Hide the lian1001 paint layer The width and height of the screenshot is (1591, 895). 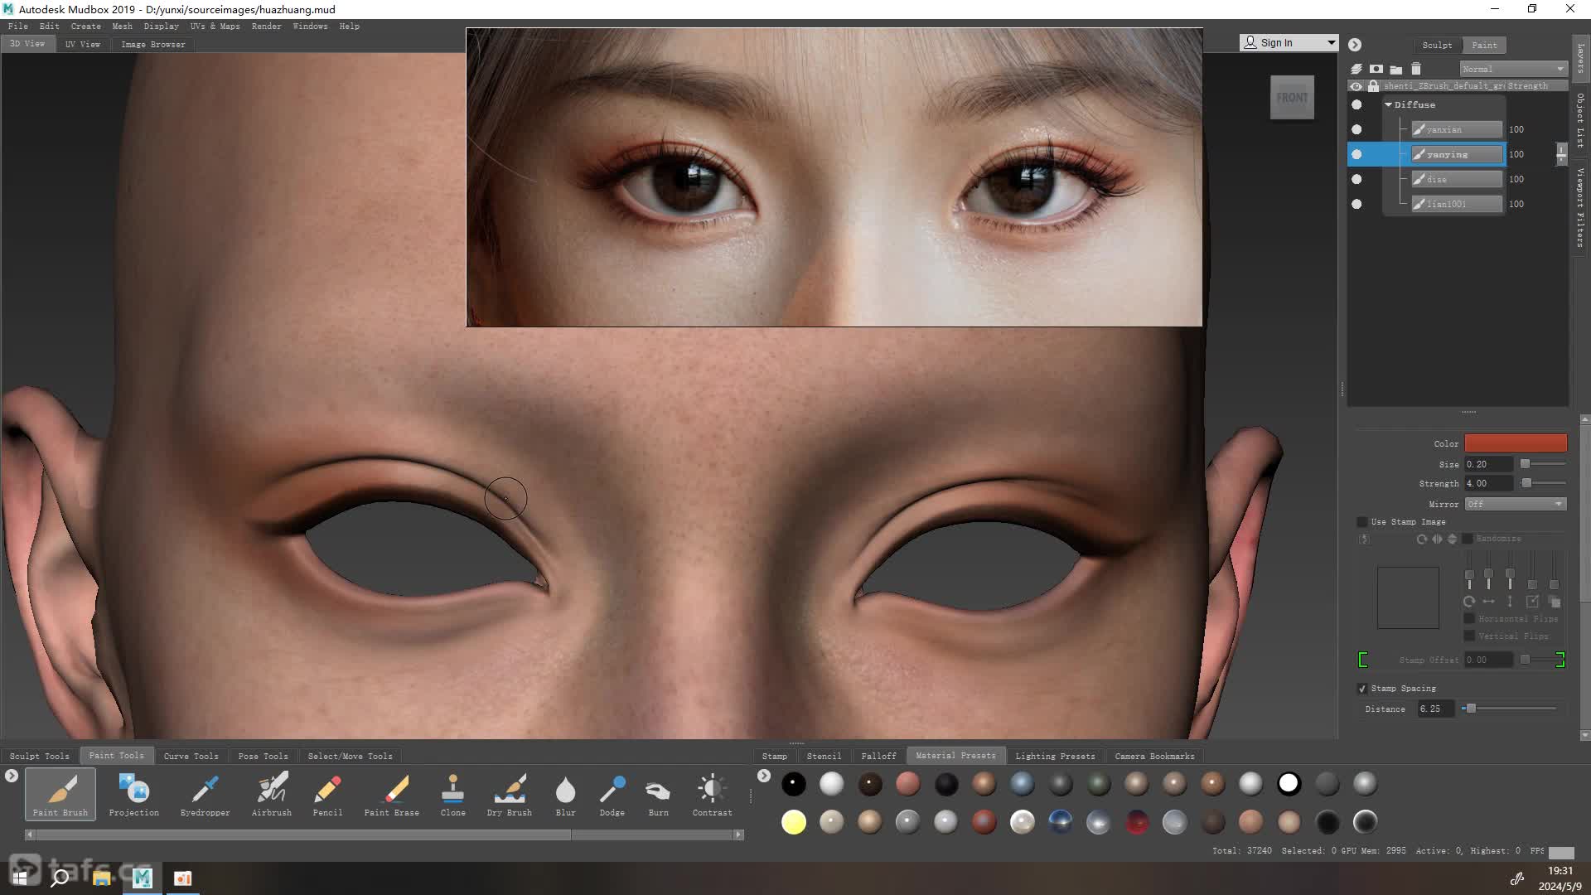(x=1356, y=204)
